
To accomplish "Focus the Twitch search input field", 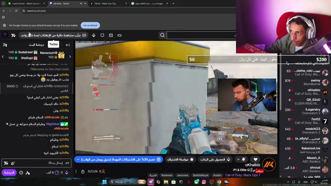I will pyautogui.click(x=201, y=35).
